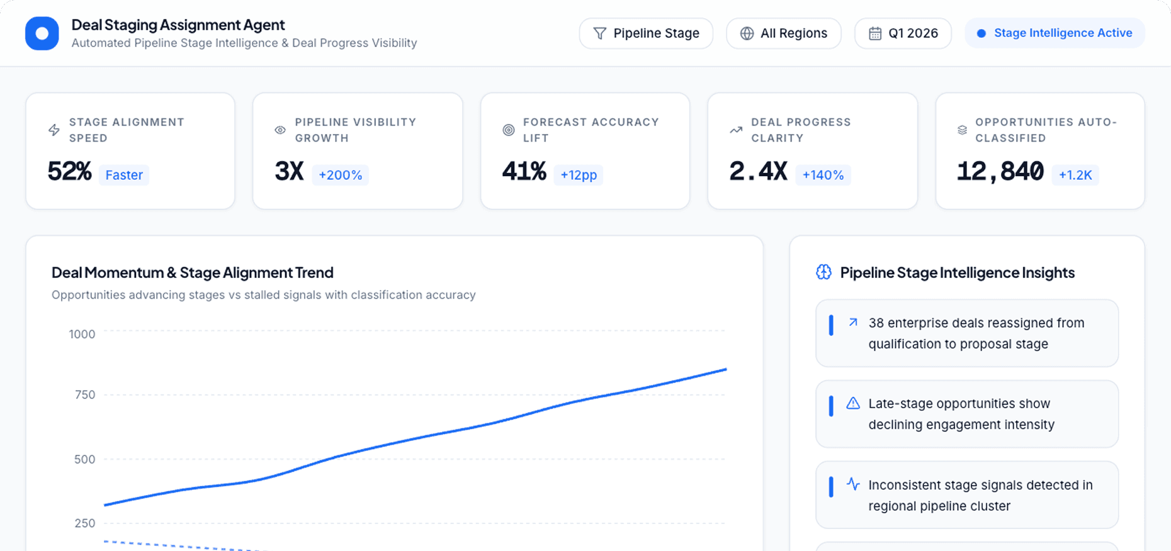The image size is (1171, 551).
Task: Click the layers icon for Opportunities Auto-Classified
Action: point(962,130)
